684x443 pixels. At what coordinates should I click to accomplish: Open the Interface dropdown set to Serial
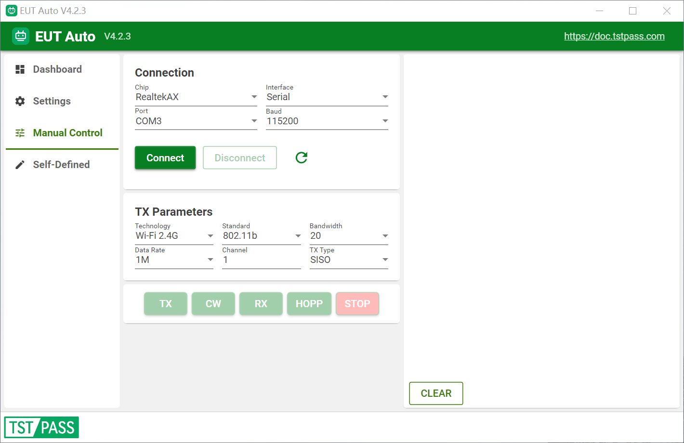(327, 97)
